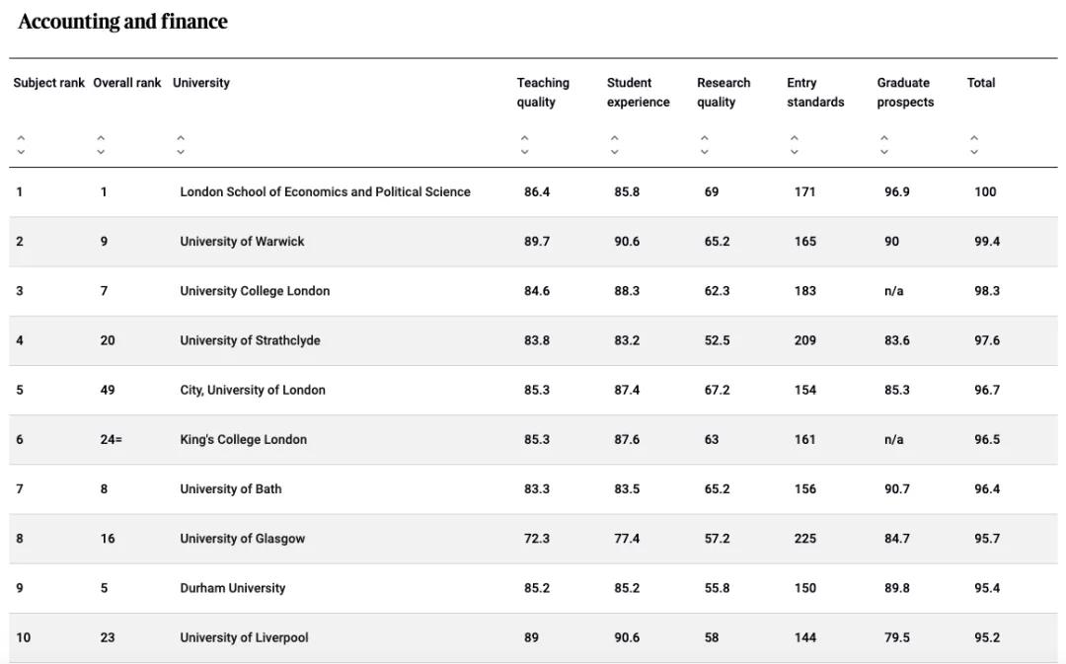
Task: Click the Teaching quality column header
Action: 543,92
